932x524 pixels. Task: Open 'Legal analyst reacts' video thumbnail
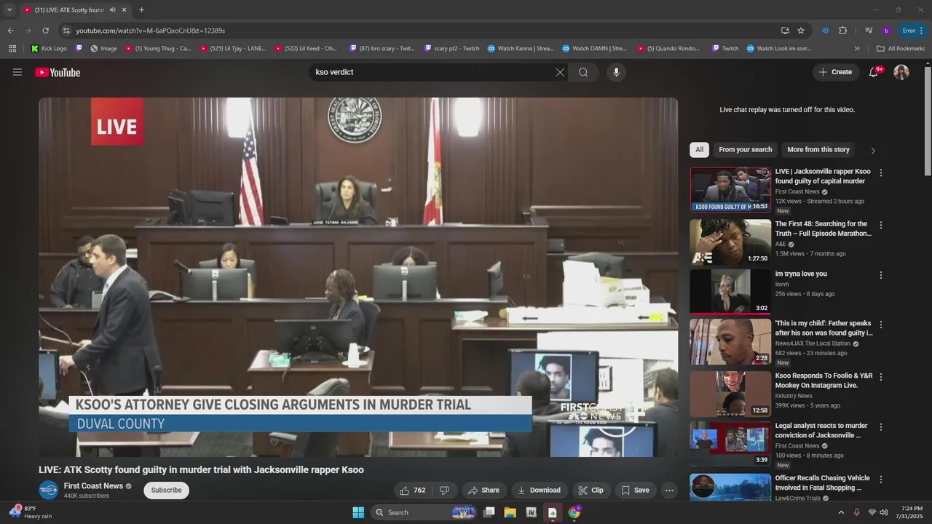click(x=730, y=443)
